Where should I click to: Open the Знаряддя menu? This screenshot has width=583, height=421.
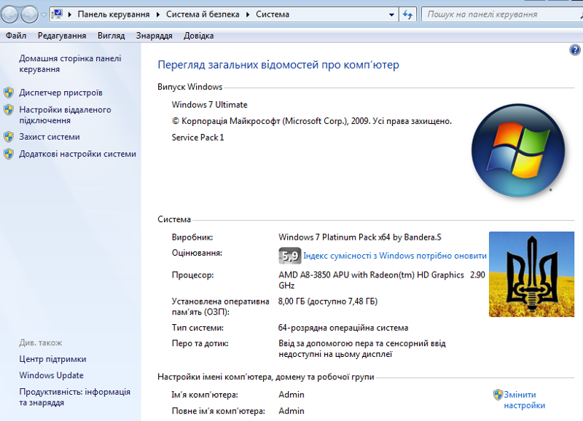tap(154, 36)
